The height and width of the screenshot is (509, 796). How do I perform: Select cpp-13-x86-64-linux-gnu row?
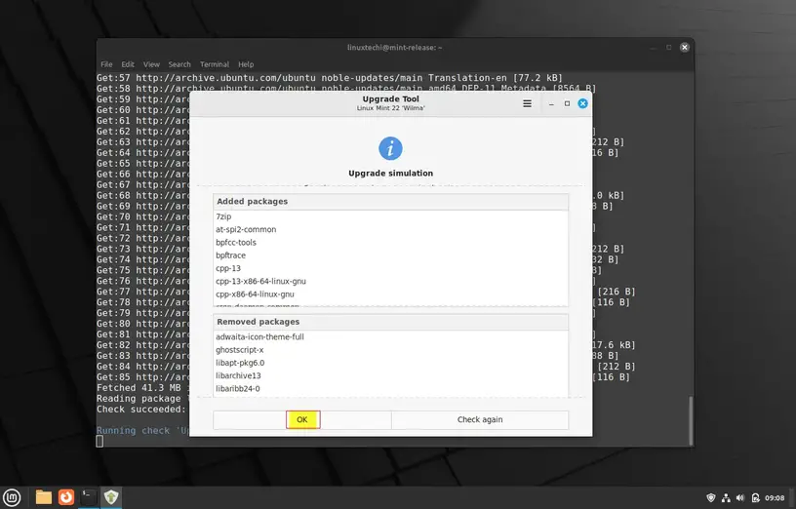(390, 281)
